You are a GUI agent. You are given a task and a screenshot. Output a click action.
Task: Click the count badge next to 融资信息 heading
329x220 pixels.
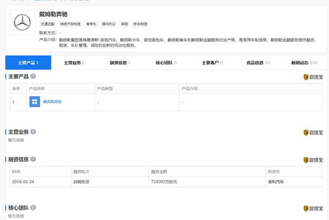pyautogui.click(x=33, y=159)
